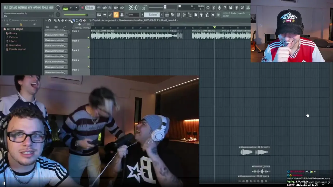
Task: Toggle the step edit arrow icon
Action: click(104, 15)
